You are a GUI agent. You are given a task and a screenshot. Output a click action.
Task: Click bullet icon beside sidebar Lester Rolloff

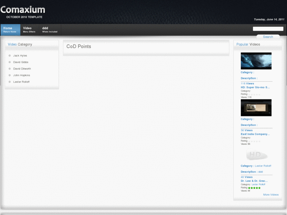coord(9,82)
